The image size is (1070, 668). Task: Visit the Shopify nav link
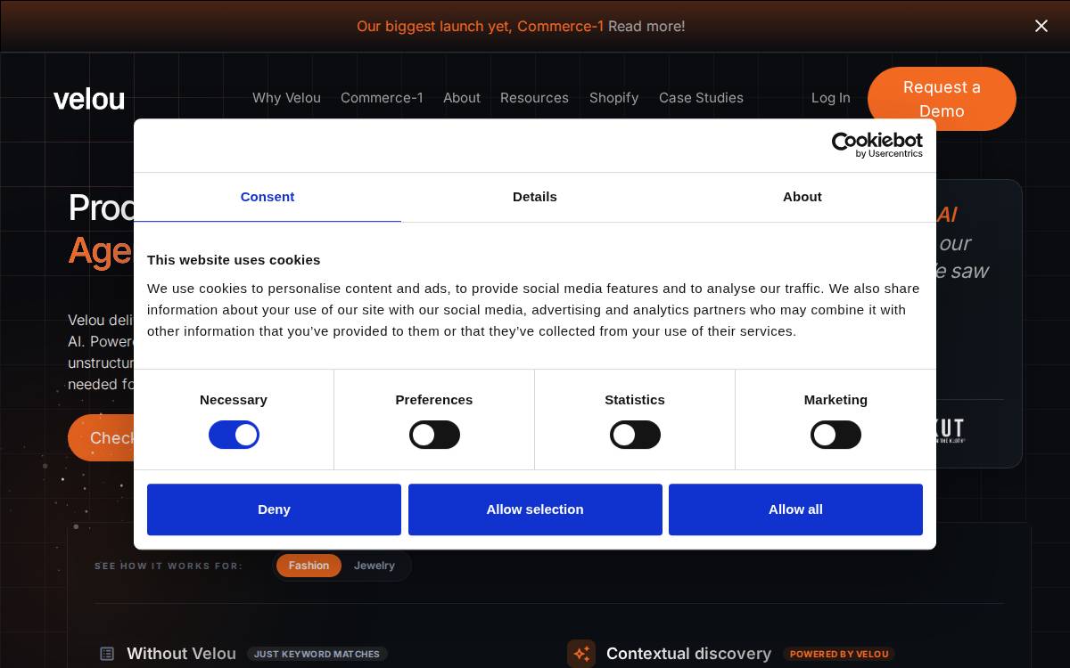pos(613,98)
